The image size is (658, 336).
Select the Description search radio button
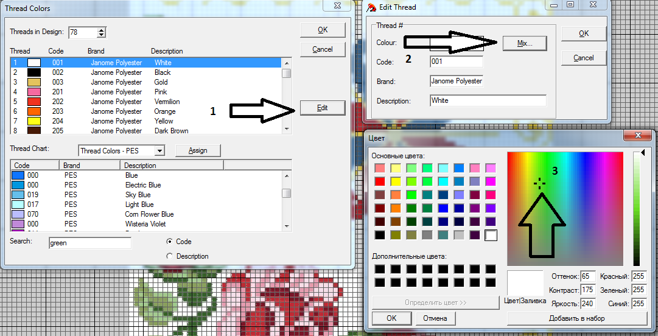point(170,256)
